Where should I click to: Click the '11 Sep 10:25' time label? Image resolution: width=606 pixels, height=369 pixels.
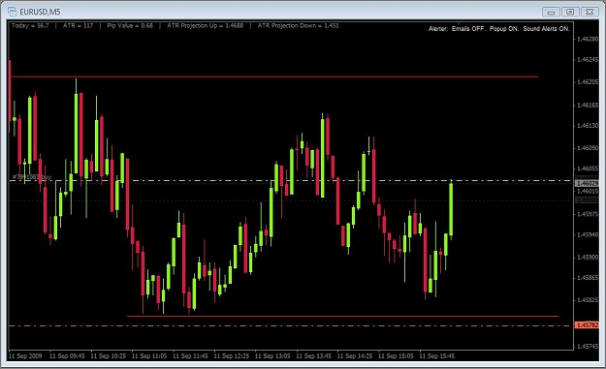coord(109,355)
